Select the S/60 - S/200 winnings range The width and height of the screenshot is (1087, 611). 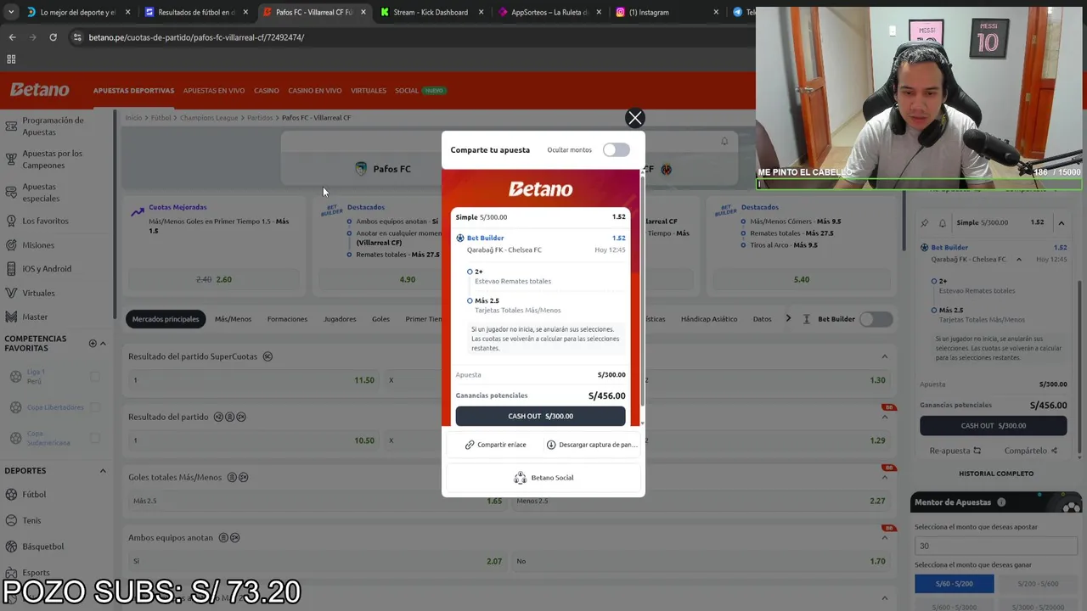tap(954, 584)
